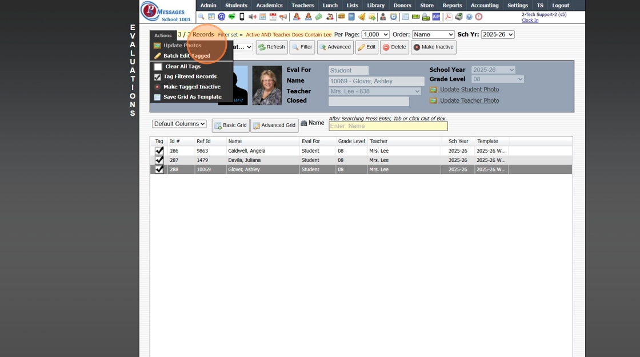Untag the Davila, Juliana record checkbox
The image size is (640, 357).
tap(159, 160)
